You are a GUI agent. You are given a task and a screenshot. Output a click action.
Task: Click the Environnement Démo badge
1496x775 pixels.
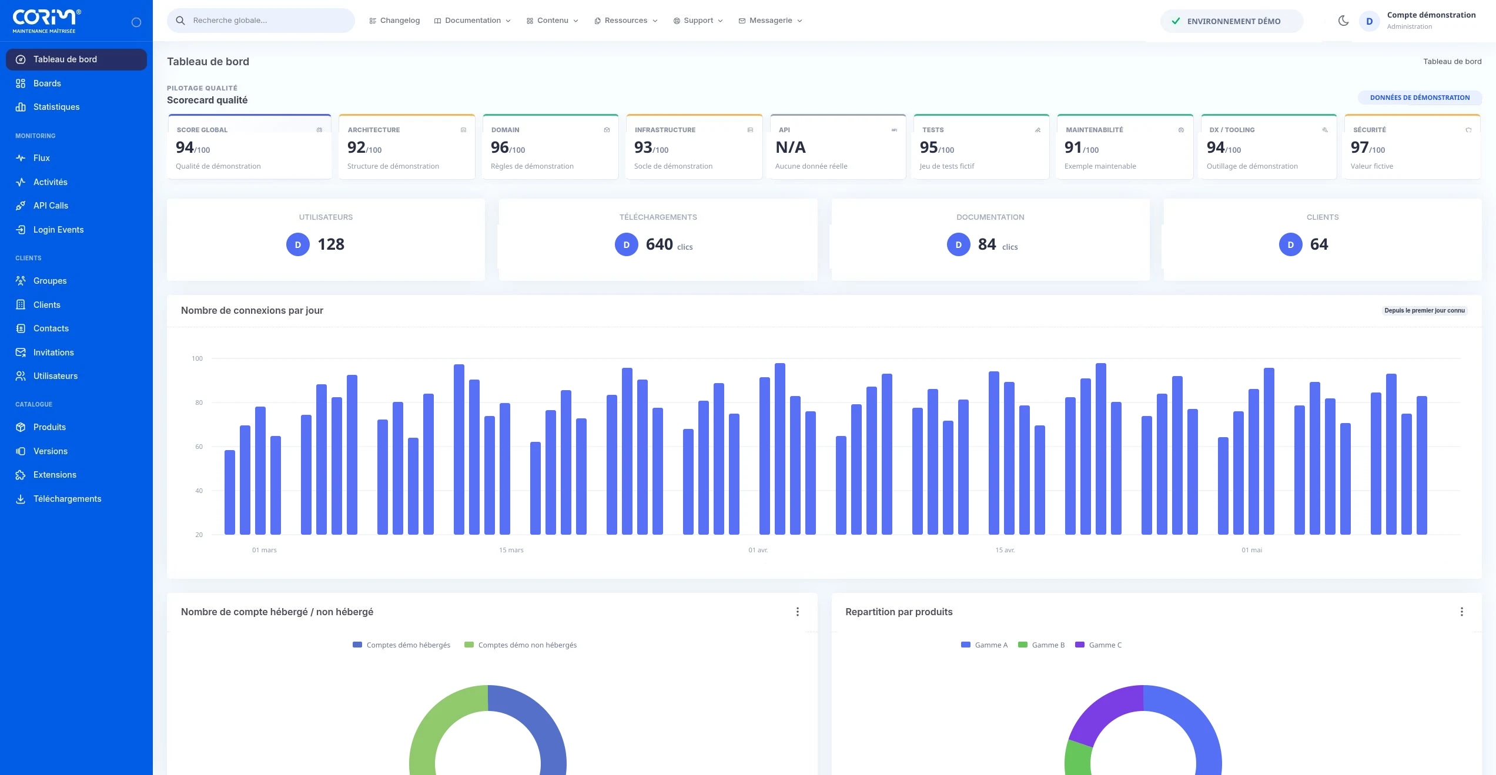[x=1231, y=21]
